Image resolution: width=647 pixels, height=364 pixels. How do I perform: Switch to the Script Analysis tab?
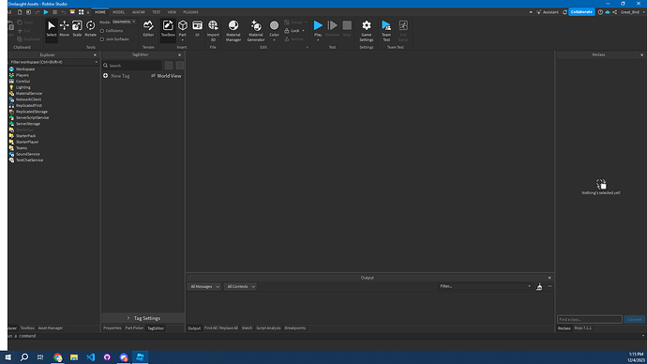[x=268, y=328]
